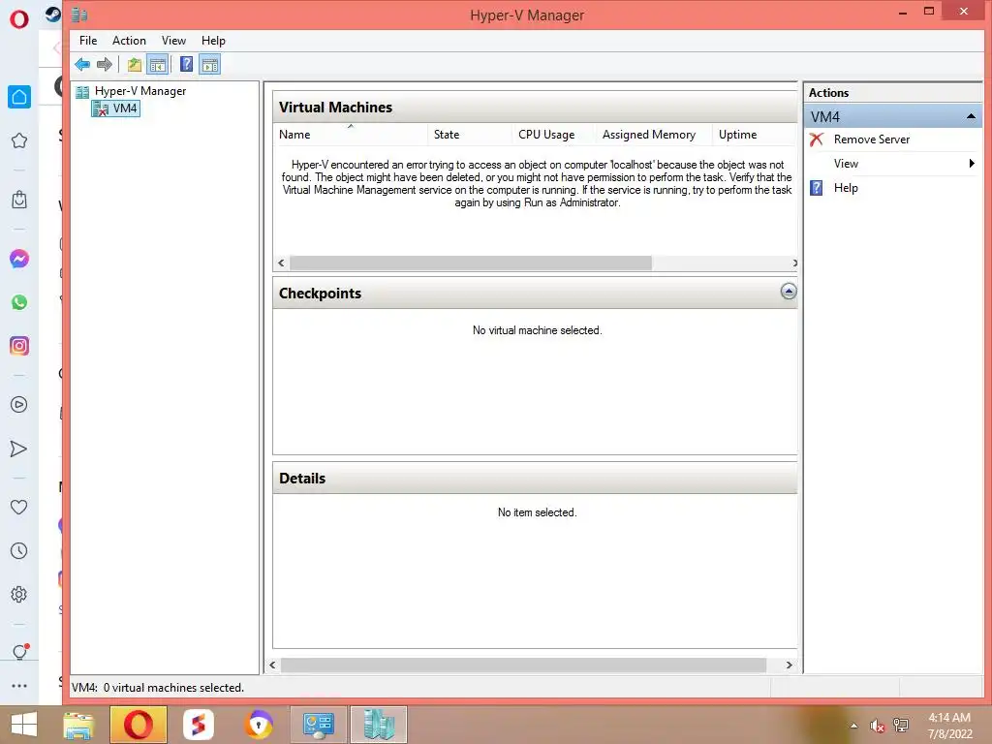Toggle Show/Hide Action Pane toolbar icon
992x744 pixels.
tap(210, 65)
